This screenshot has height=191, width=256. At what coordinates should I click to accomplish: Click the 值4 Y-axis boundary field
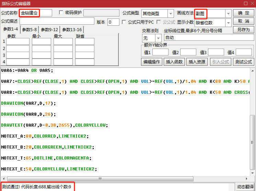click(244, 52)
